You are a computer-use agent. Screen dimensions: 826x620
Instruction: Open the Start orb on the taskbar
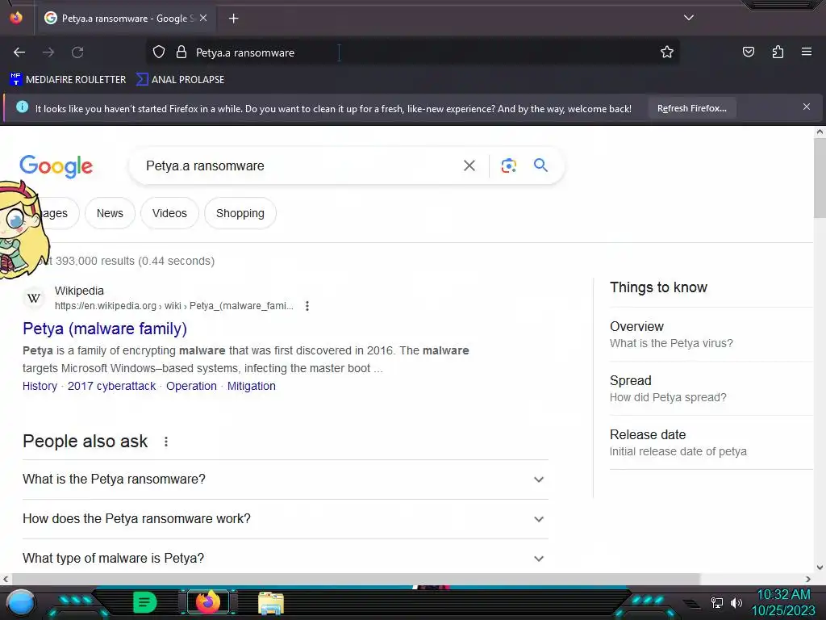click(21, 602)
